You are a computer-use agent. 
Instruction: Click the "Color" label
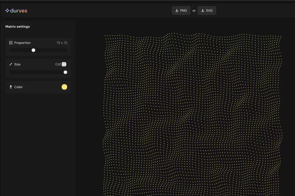[18, 87]
